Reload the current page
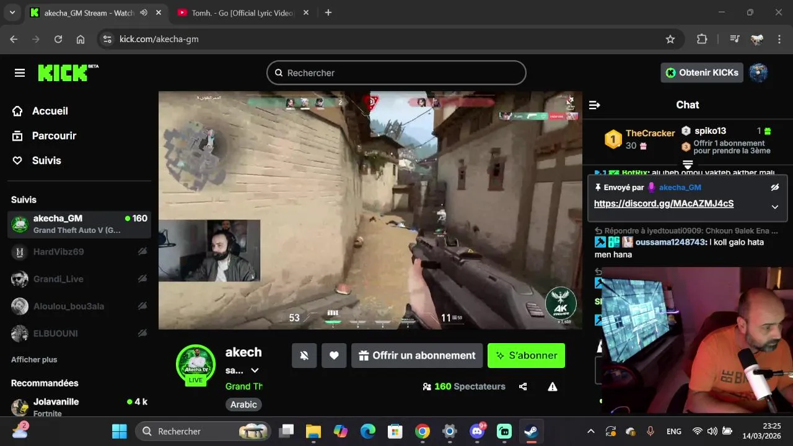The image size is (793, 446). [x=58, y=39]
